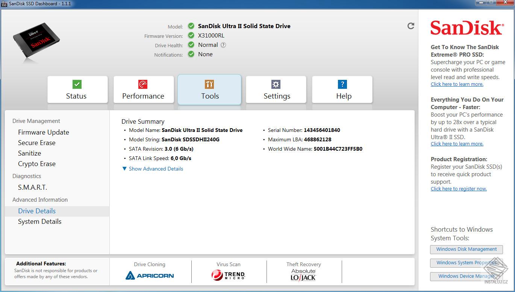Click the question mark beside Drive Health
Viewport: 515px width, 292px height.
point(223,45)
